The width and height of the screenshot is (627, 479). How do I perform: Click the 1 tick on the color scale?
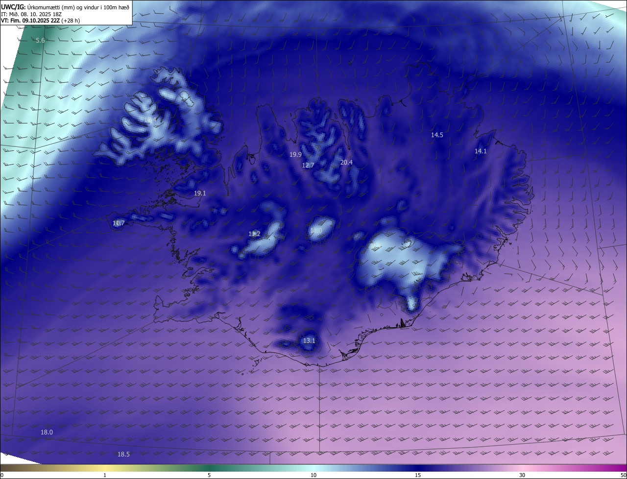click(105, 475)
